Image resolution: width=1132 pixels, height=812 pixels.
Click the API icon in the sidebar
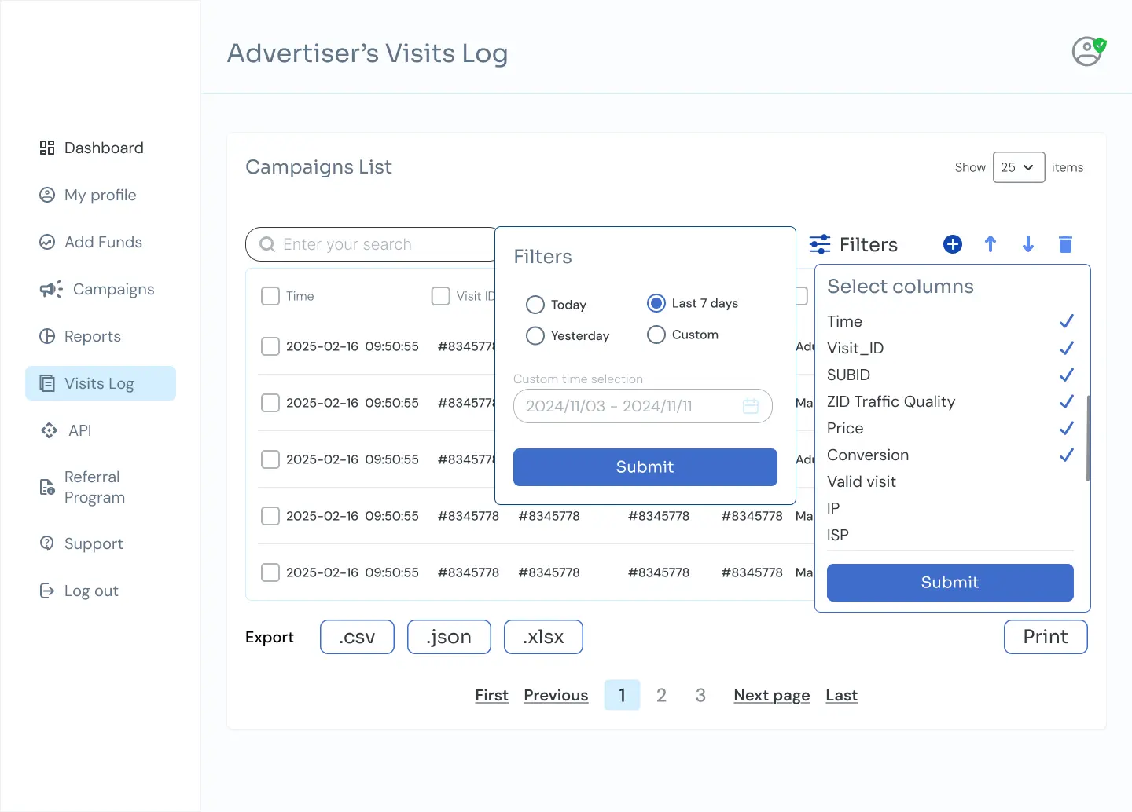(48, 430)
